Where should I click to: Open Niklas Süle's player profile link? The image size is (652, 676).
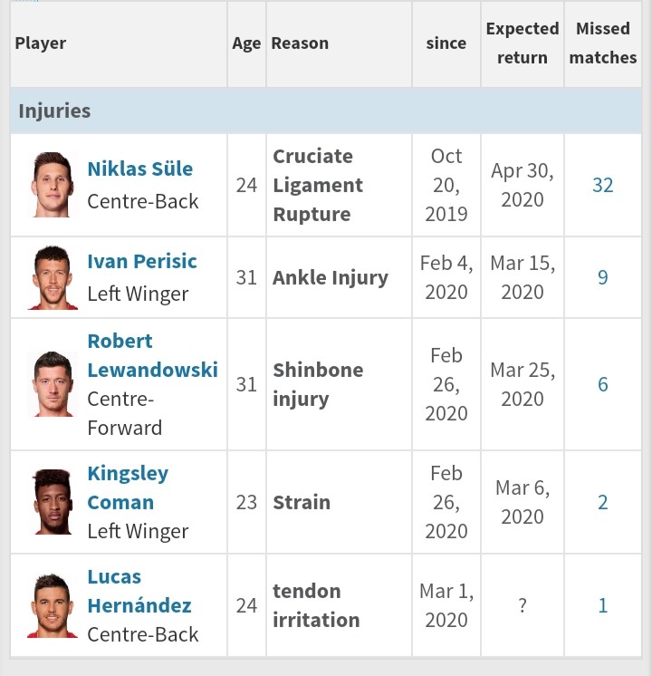(139, 169)
